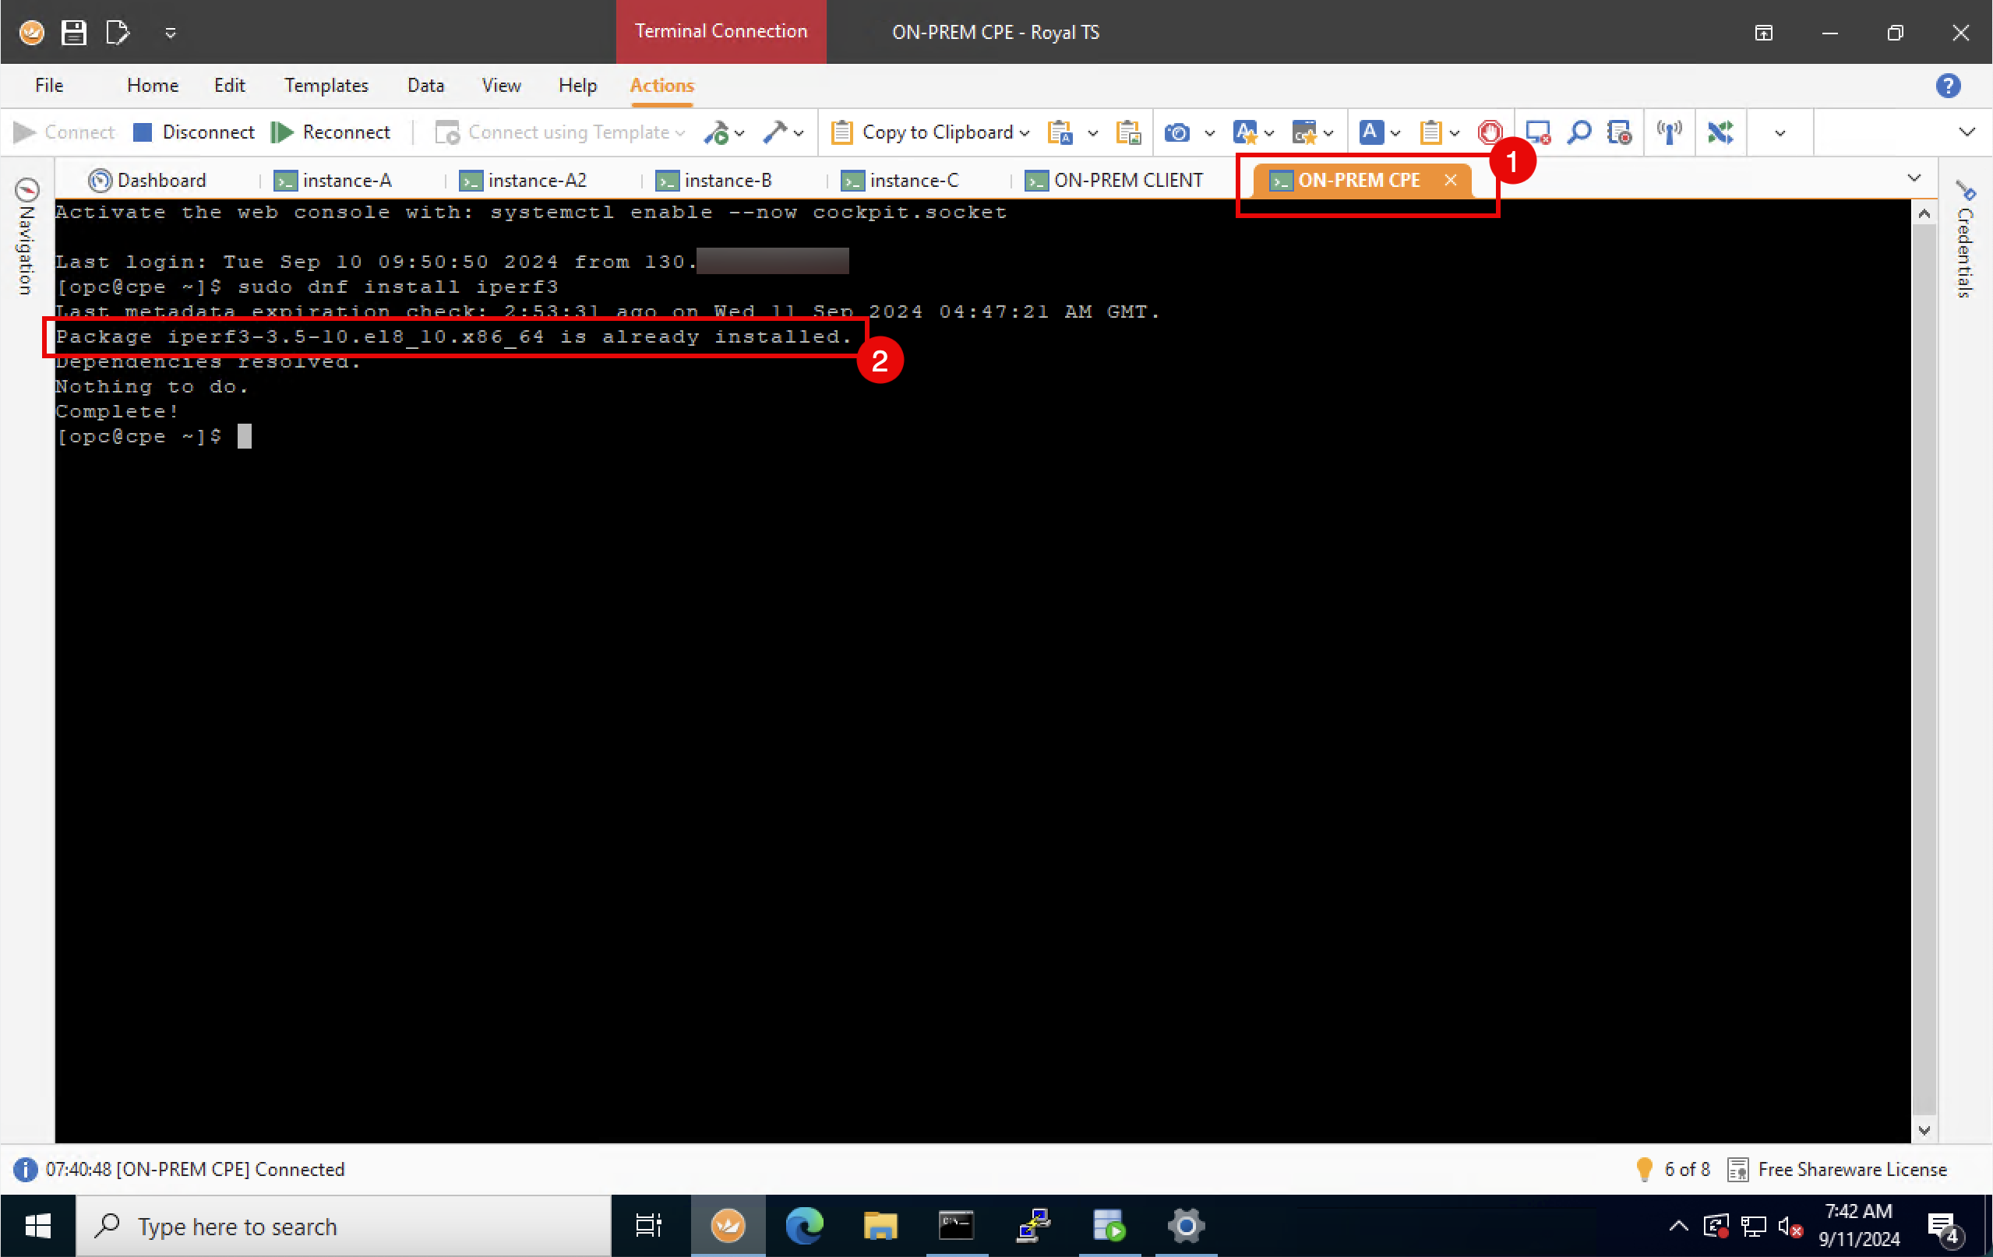The height and width of the screenshot is (1257, 1993).
Task: Click the find magnifier icon in toolbar
Action: point(1579,132)
